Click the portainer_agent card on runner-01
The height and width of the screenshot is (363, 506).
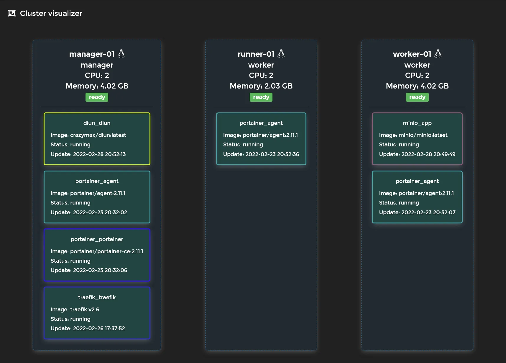[x=261, y=139]
